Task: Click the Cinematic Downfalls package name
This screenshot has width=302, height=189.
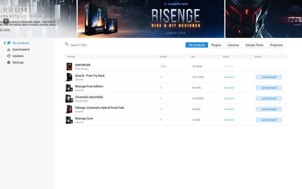Action: 89,97
